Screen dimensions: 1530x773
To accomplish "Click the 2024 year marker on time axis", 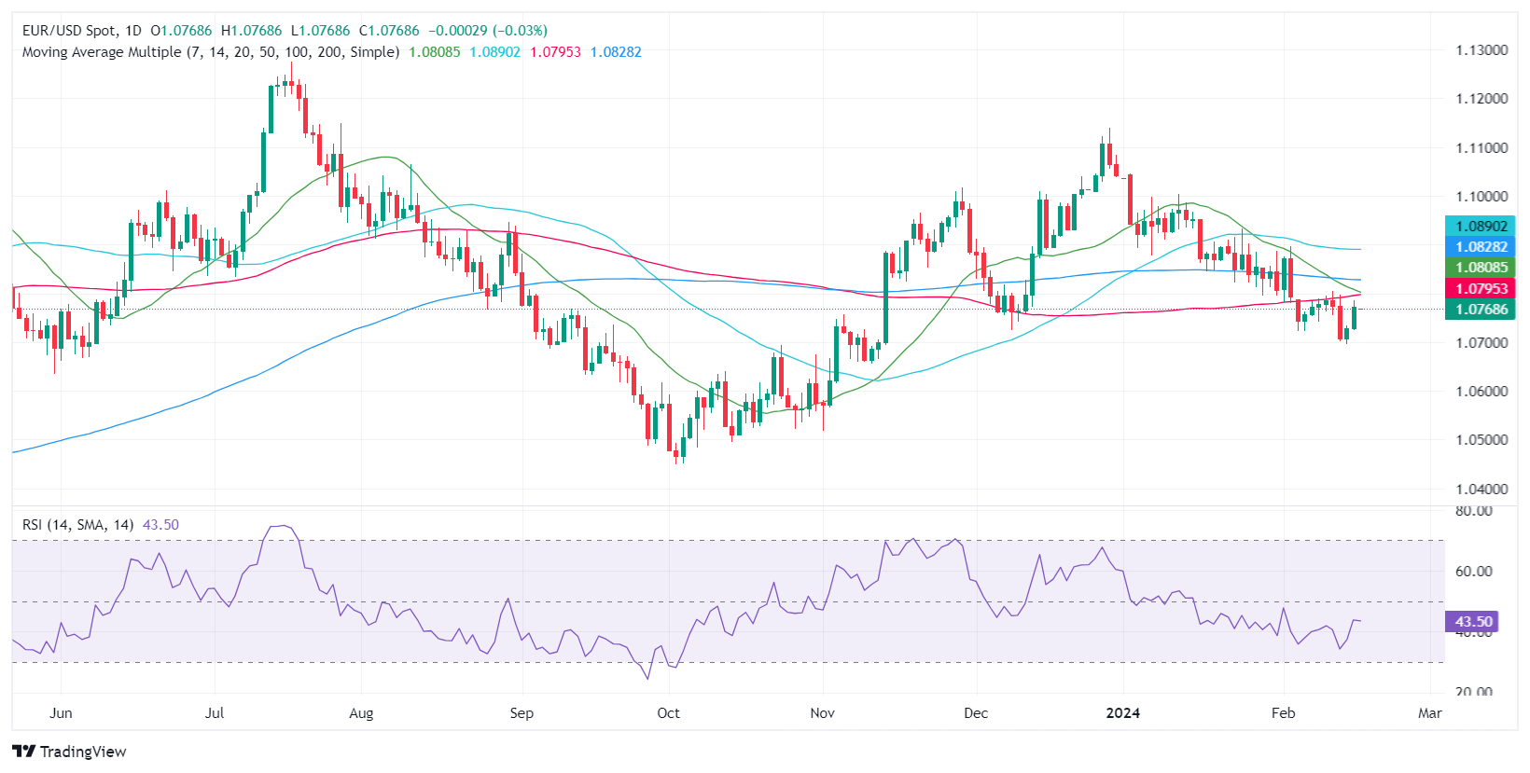I will 1122,713.
